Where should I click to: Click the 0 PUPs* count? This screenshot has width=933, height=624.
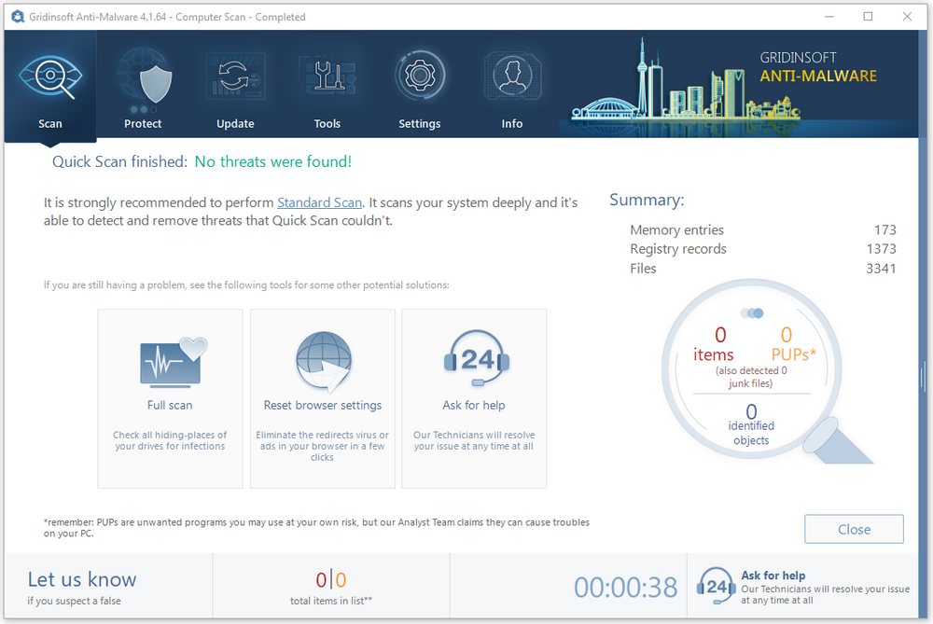point(786,335)
